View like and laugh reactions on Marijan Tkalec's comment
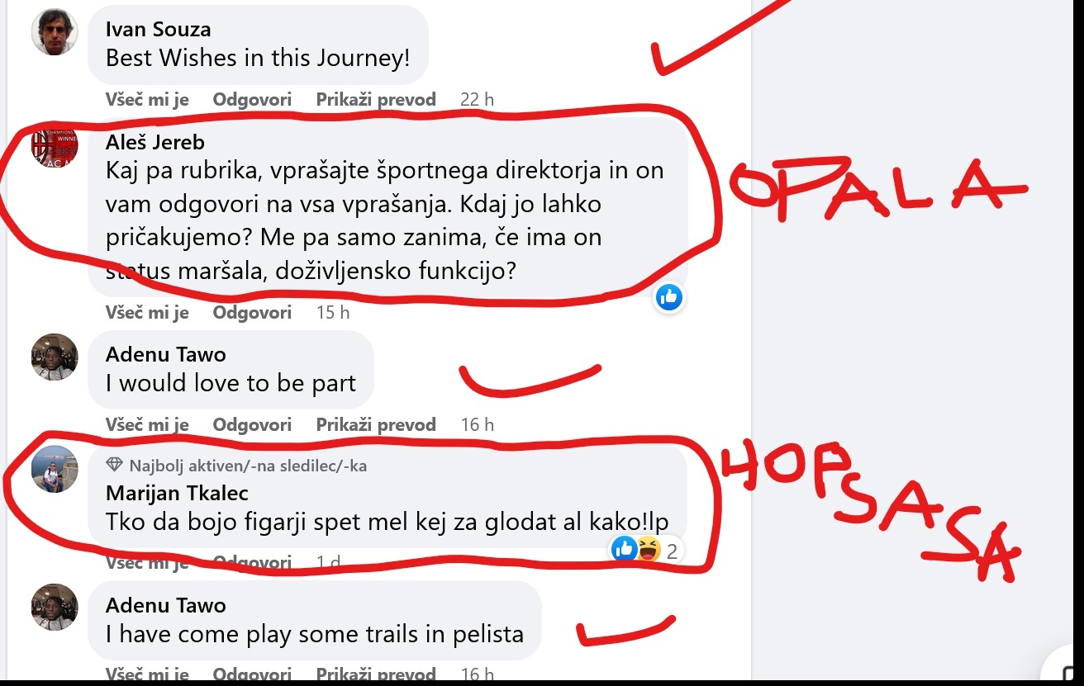Screen dimensions: 1084x686 [x=647, y=550]
